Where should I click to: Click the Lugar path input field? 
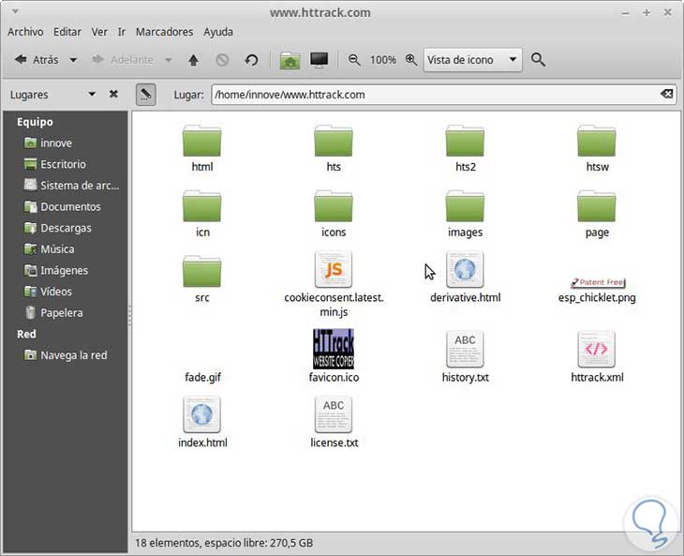click(443, 95)
